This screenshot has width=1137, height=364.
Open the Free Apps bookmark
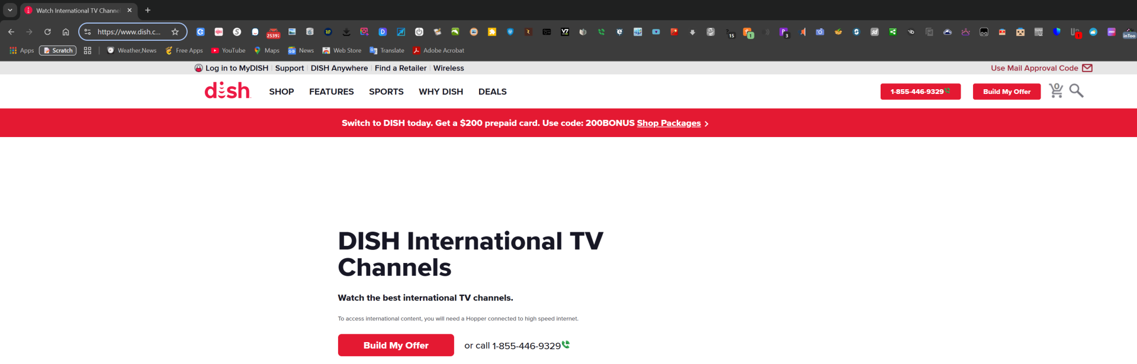point(184,50)
